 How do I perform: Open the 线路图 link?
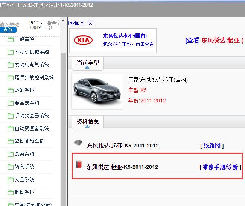[x=212, y=146]
